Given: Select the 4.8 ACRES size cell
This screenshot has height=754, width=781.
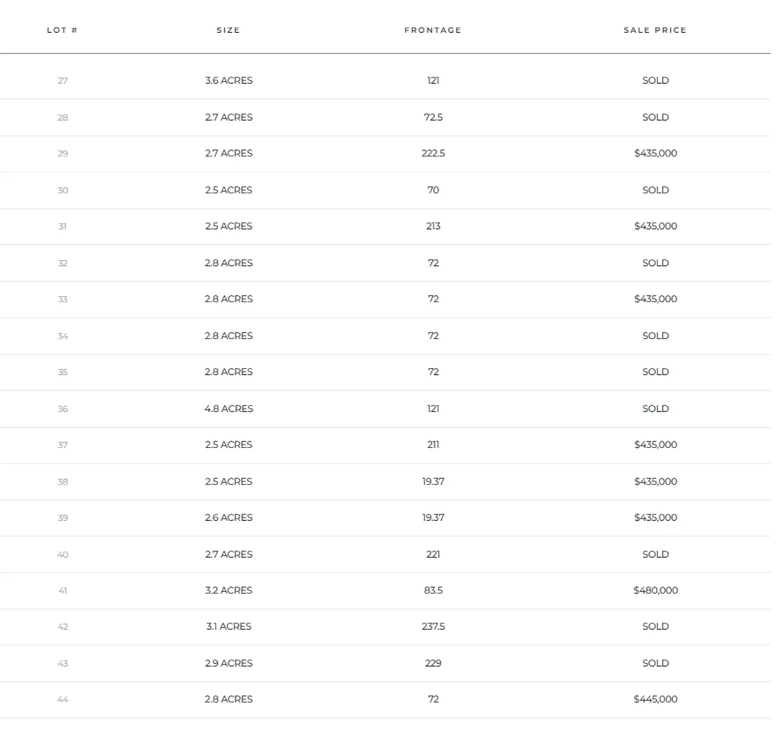Looking at the screenshot, I should pos(229,409).
